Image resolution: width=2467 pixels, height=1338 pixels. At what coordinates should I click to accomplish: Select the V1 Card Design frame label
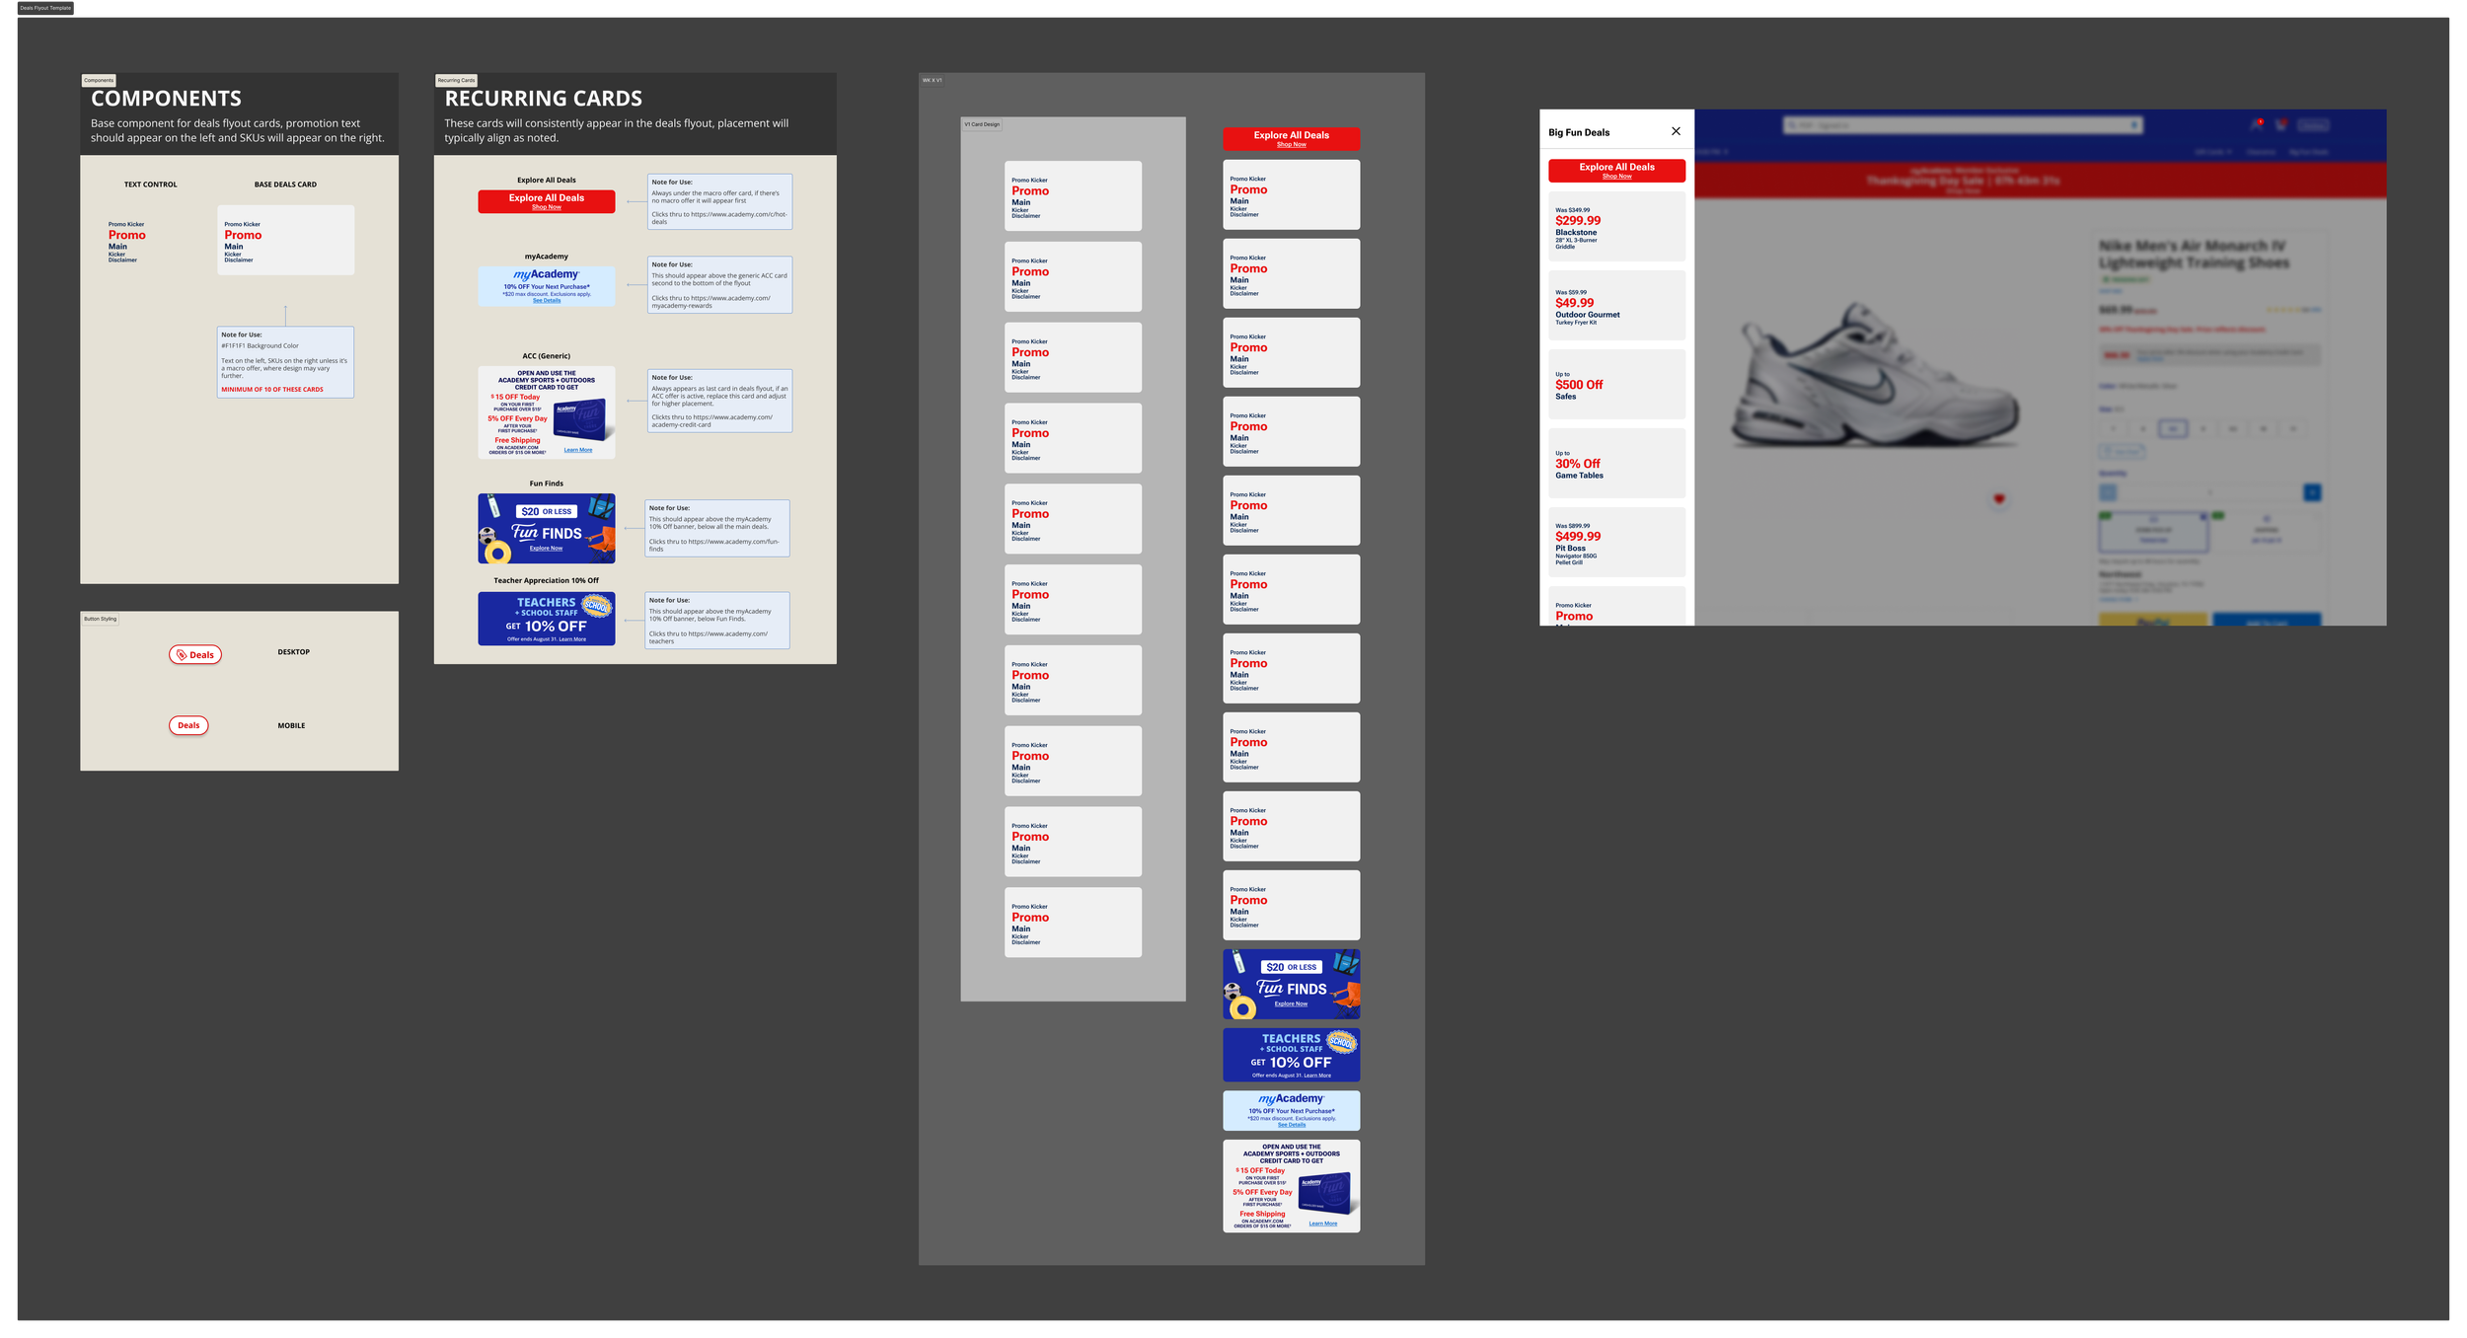coord(982,124)
